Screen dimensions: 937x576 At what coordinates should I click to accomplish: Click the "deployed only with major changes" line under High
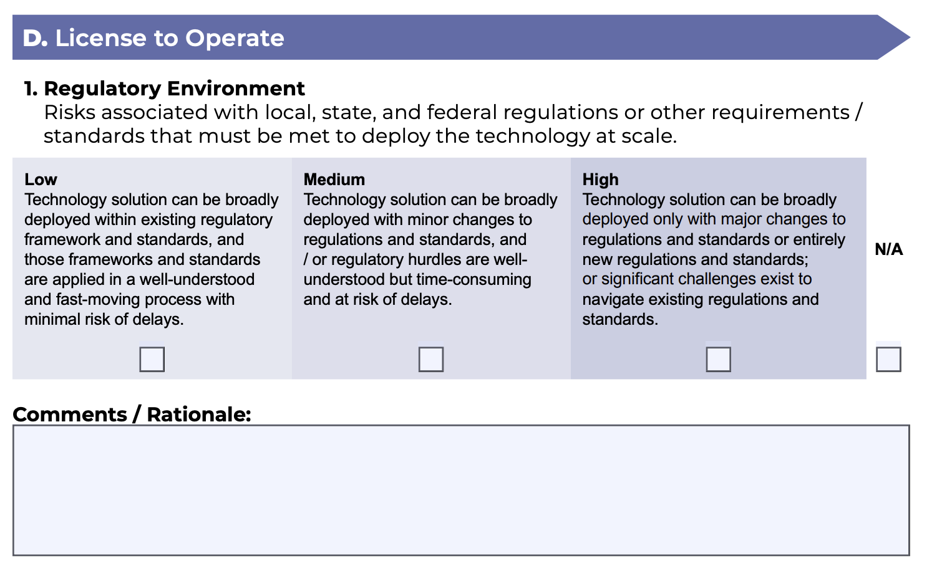(714, 219)
